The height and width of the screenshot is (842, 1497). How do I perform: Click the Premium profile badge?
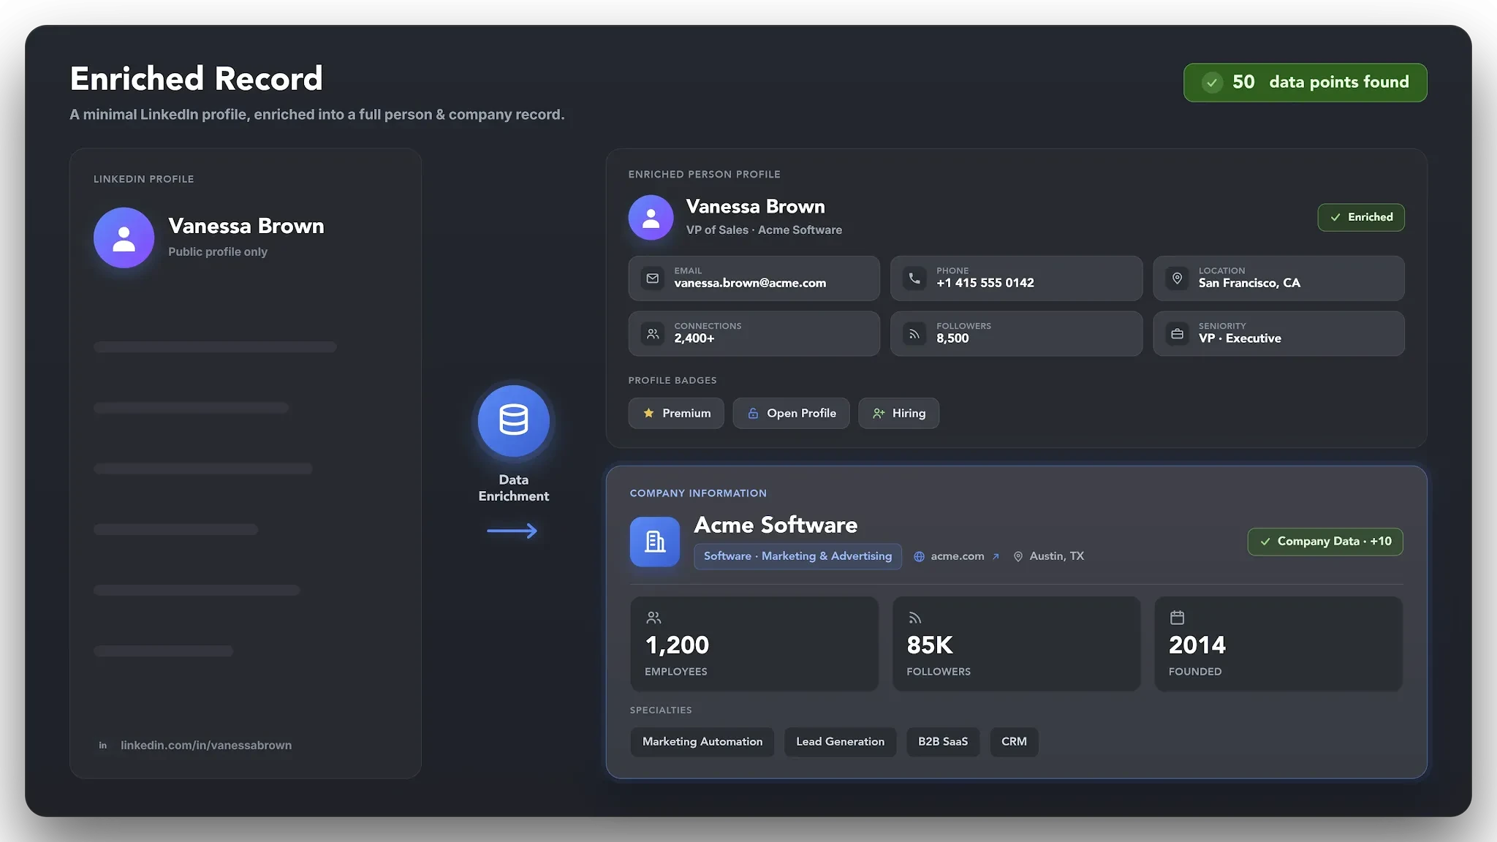point(676,413)
